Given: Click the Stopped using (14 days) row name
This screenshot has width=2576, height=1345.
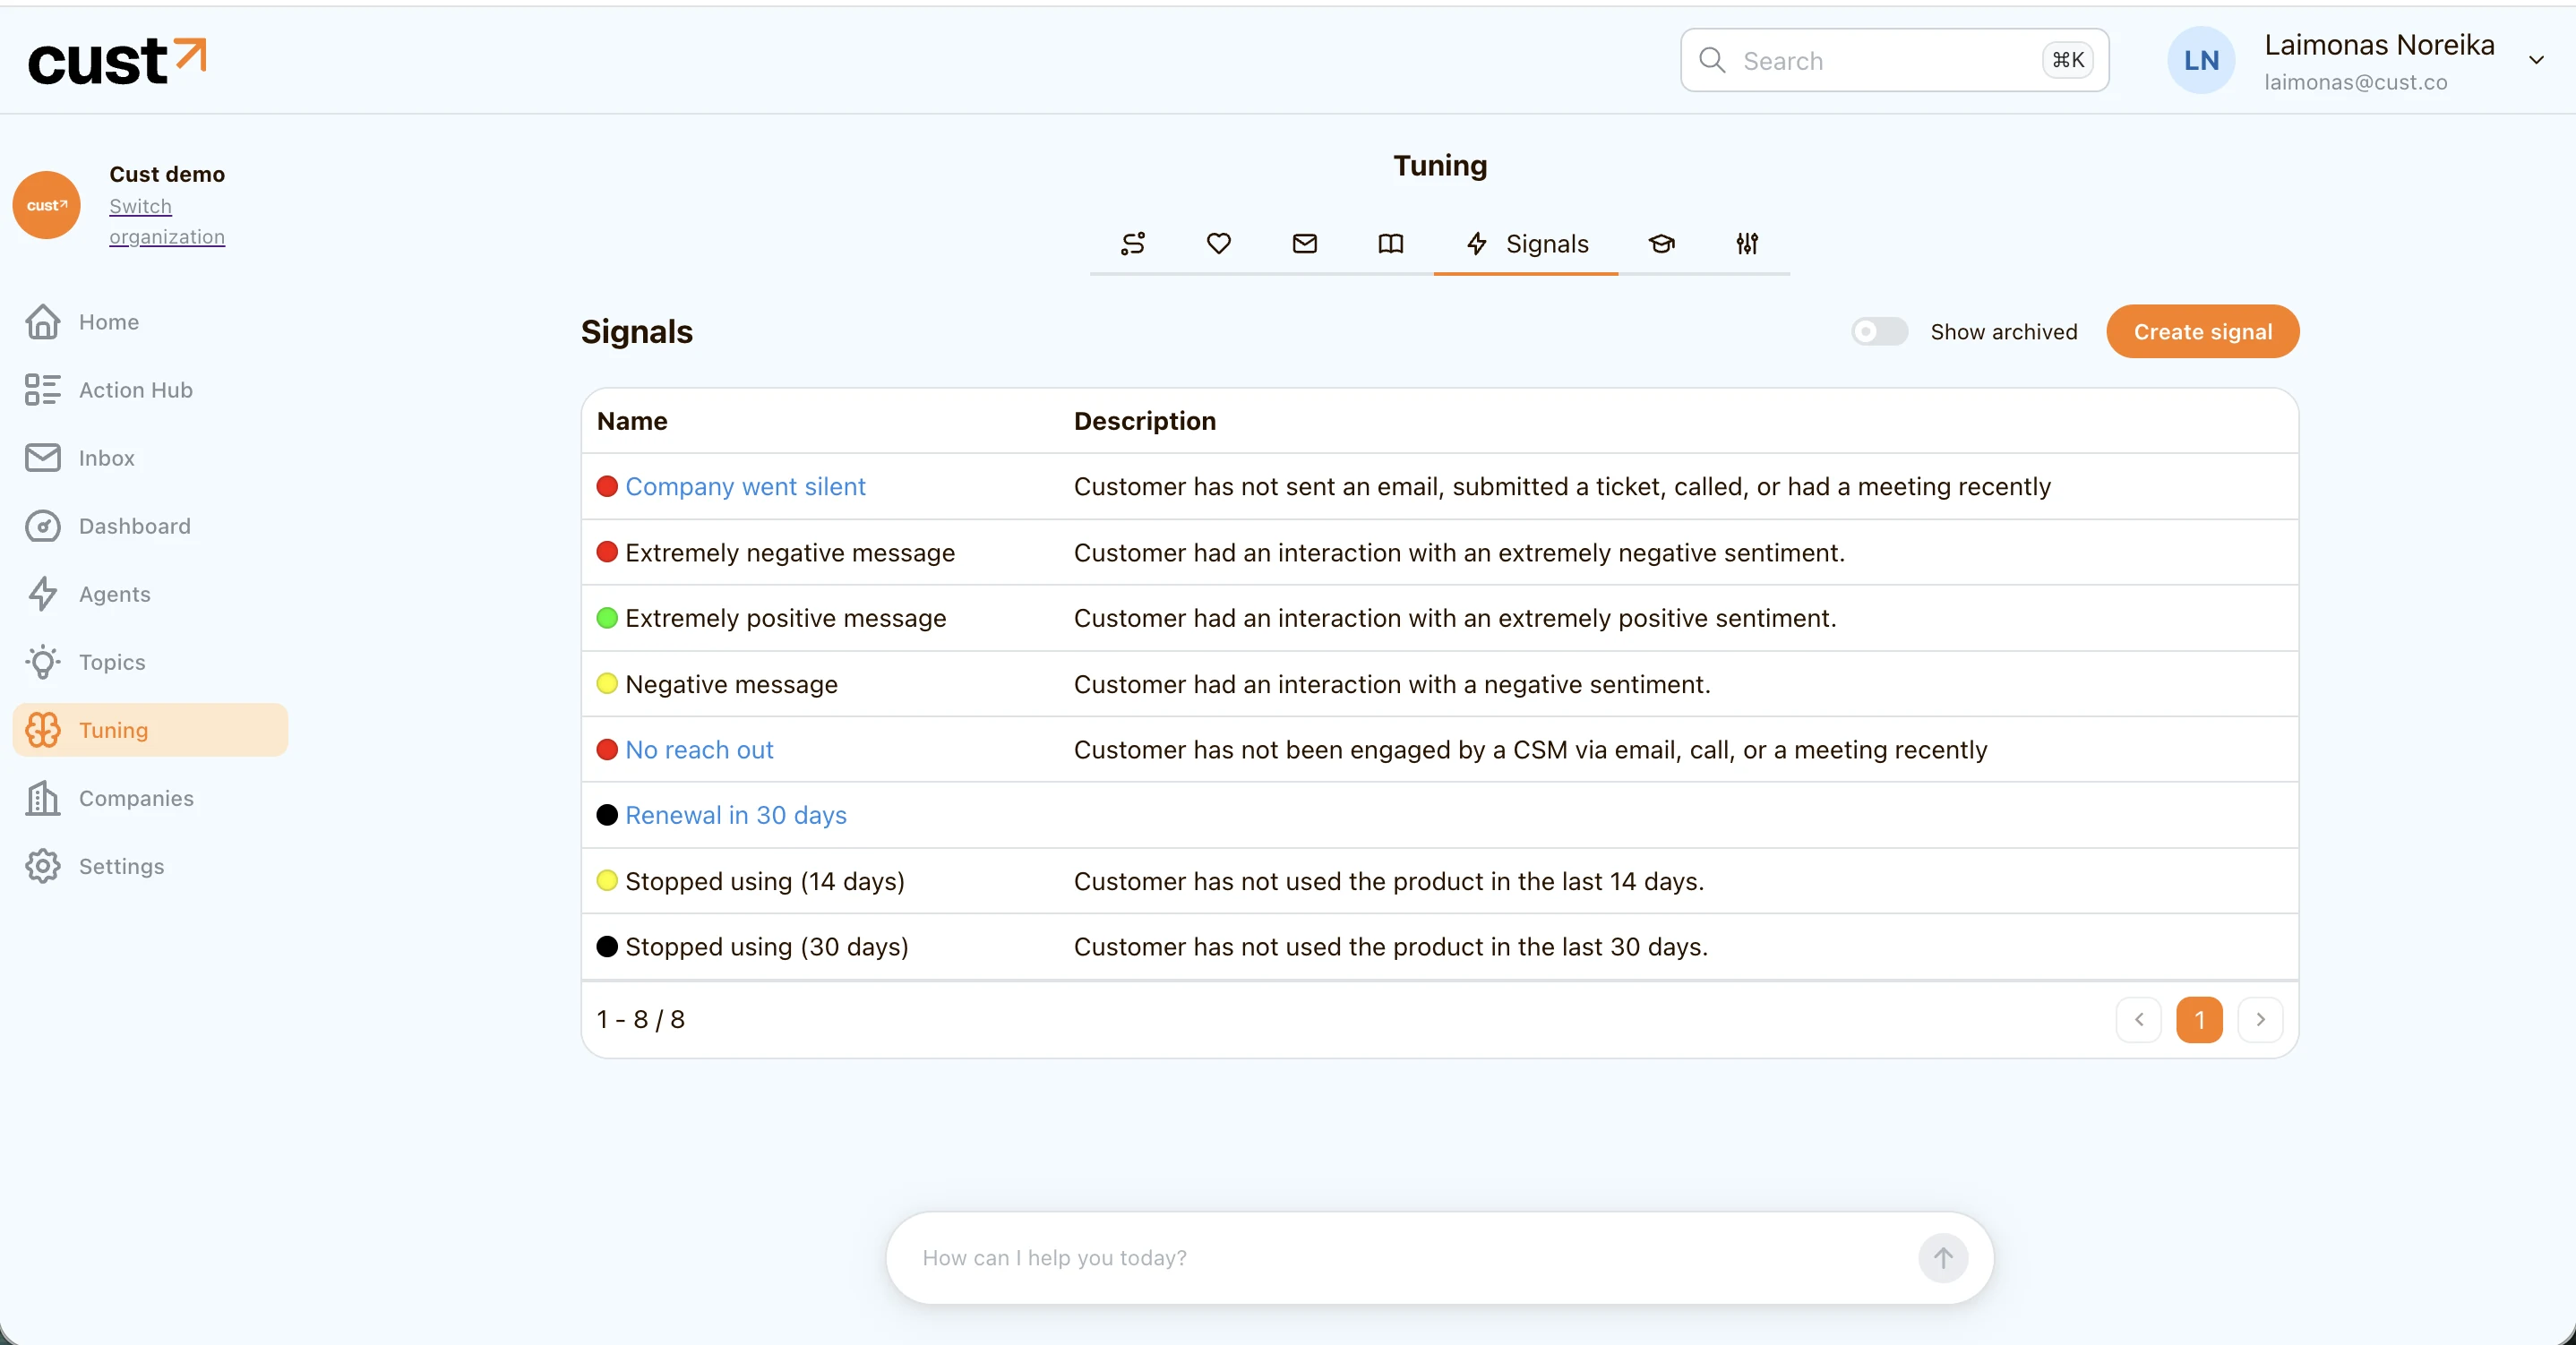Looking at the screenshot, I should pos(765,881).
